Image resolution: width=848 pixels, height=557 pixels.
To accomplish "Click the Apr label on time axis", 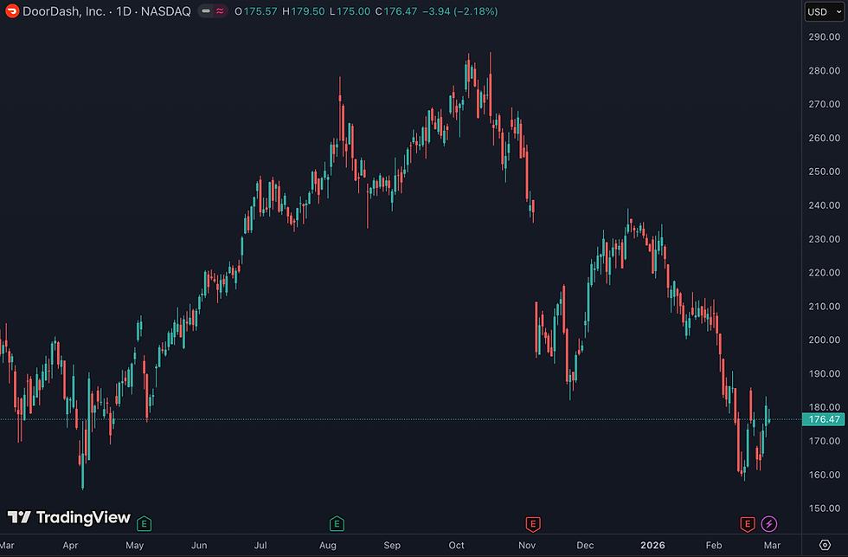I will click(x=70, y=545).
